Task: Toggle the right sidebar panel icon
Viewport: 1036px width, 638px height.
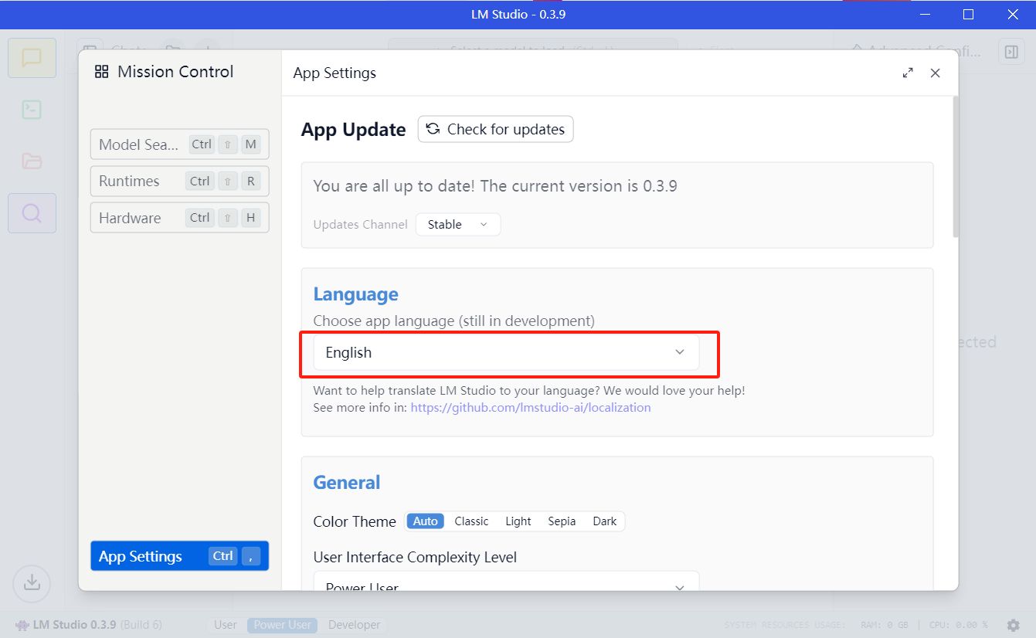Action: coord(1010,52)
